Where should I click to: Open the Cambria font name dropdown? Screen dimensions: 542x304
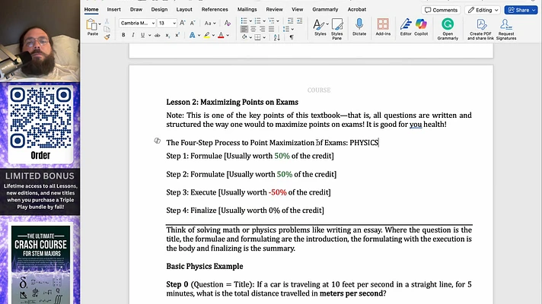[153, 23]
